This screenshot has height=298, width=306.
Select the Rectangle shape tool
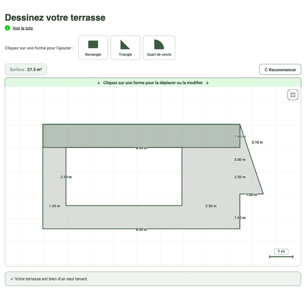pos(93,48)
